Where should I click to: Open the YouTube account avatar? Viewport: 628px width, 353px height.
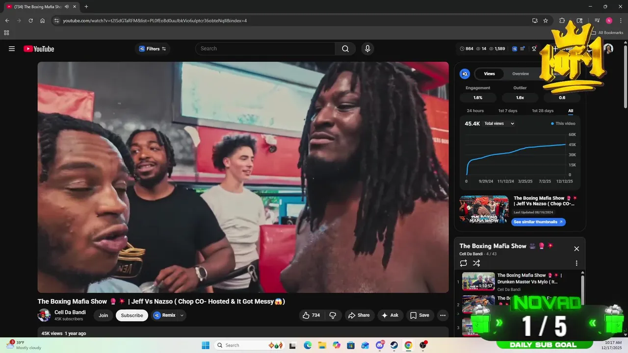click(x=608, y=49)
